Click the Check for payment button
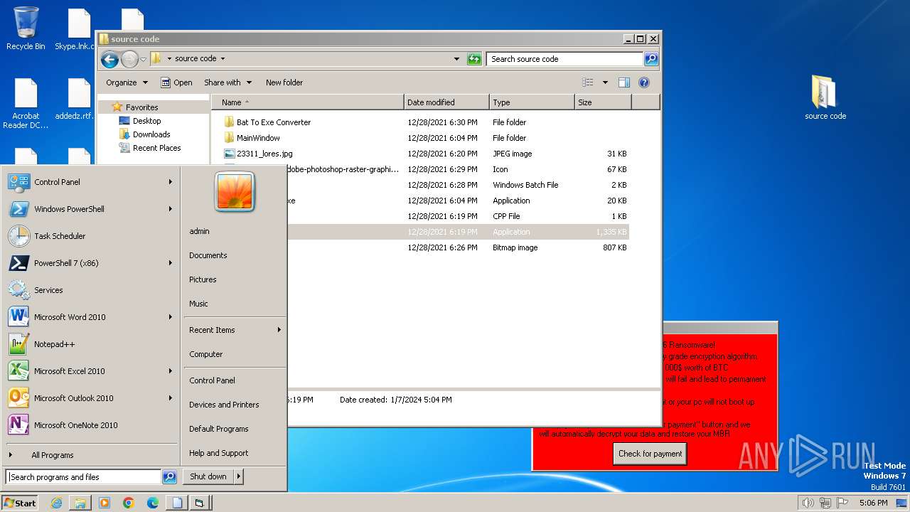Screen dimensions: 910x512 click(x=650, y=454)
